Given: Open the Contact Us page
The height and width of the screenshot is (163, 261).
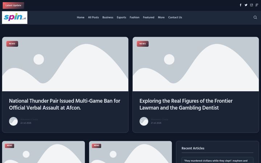Looking at the screenshot, I should pos(175,17).
